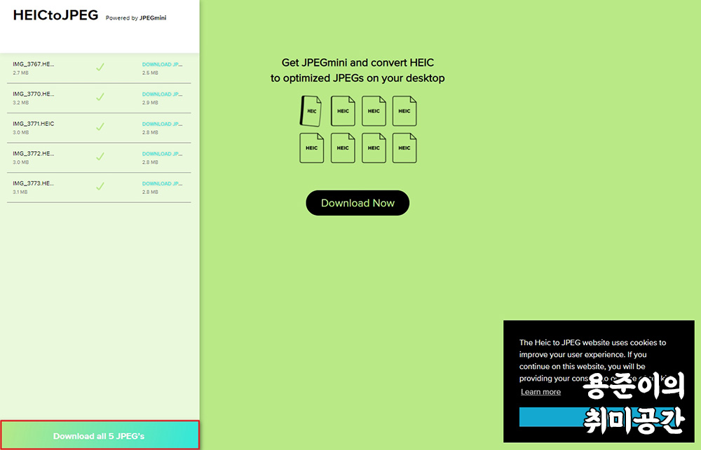Select the IMG_3770.HE... file name
This screenshot has width=701, height=450.
tap(34, 94)
